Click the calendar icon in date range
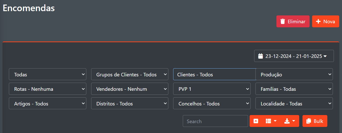This screenshot has width=342, height=133. (260, 56)
